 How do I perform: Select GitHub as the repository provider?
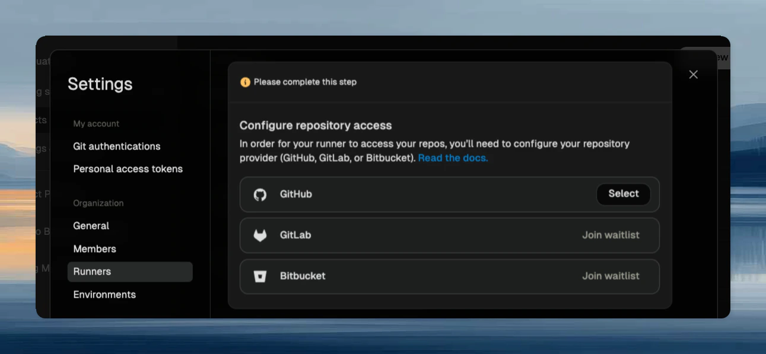pyautogui.click(x=623, y=194)
